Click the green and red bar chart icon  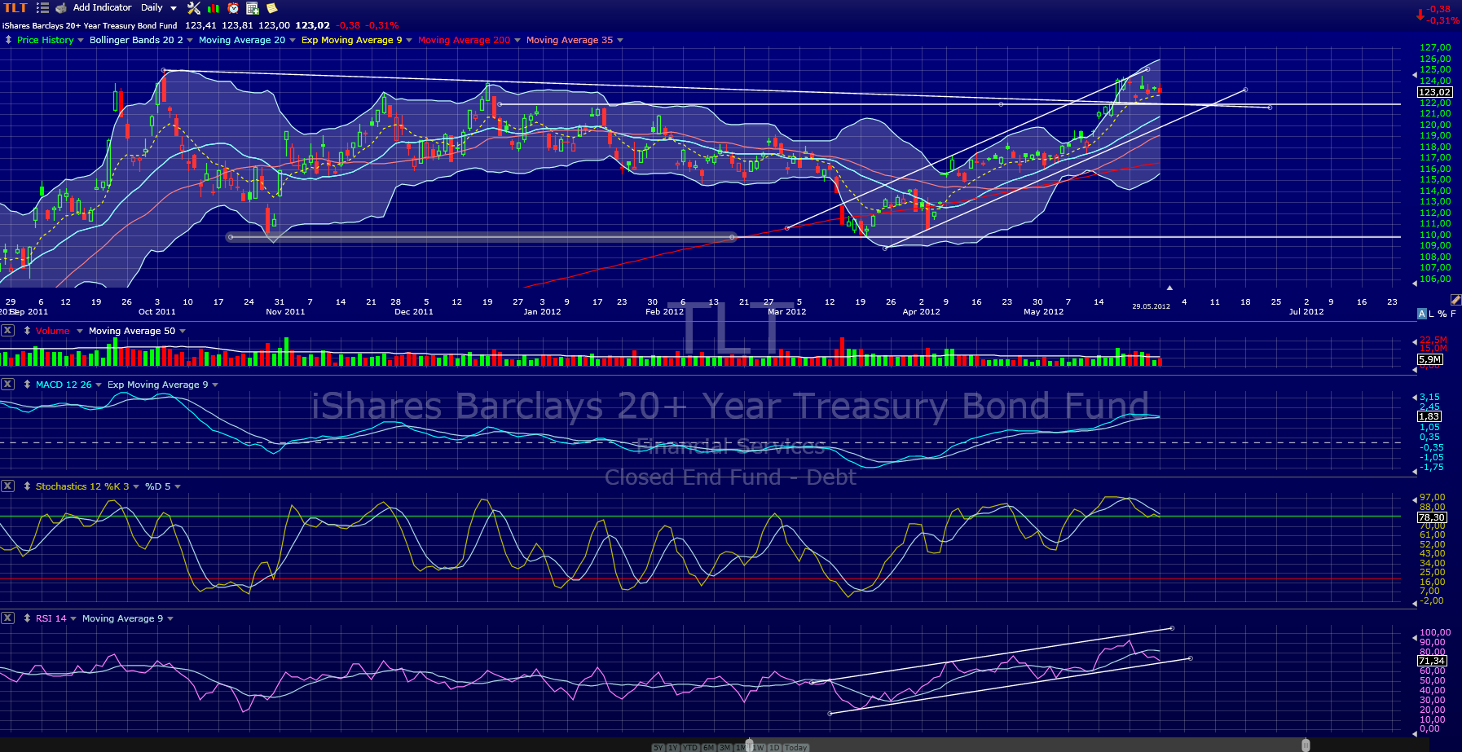click(214, 8)
